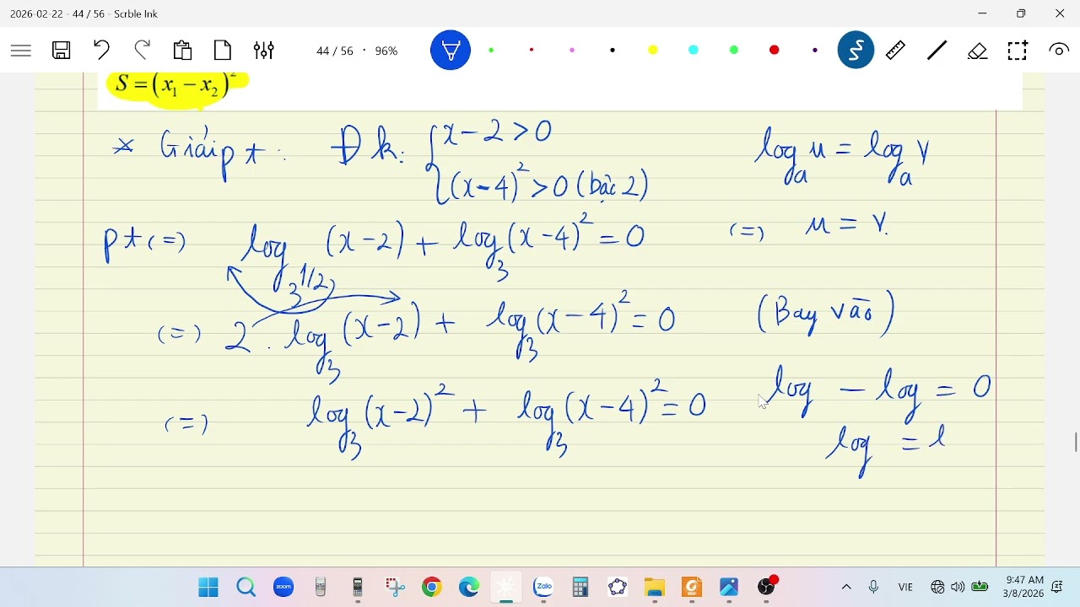Click the eye view icon
This screenshot has height=607, width=1080.
(1059, 51)
